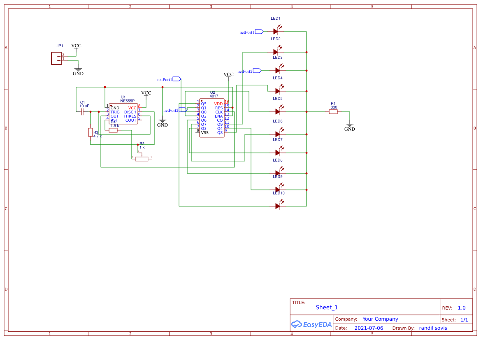481x340 pixels.
Task: Click the EasyEDA logo in the title block
Action: 311,324
